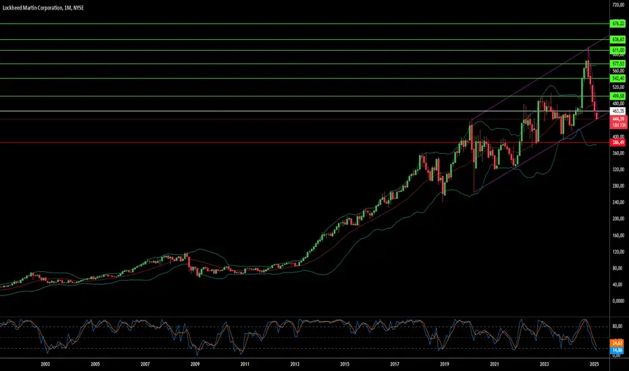Select the 611,00 green price tag
629x371 pixels.
(618, 50)
